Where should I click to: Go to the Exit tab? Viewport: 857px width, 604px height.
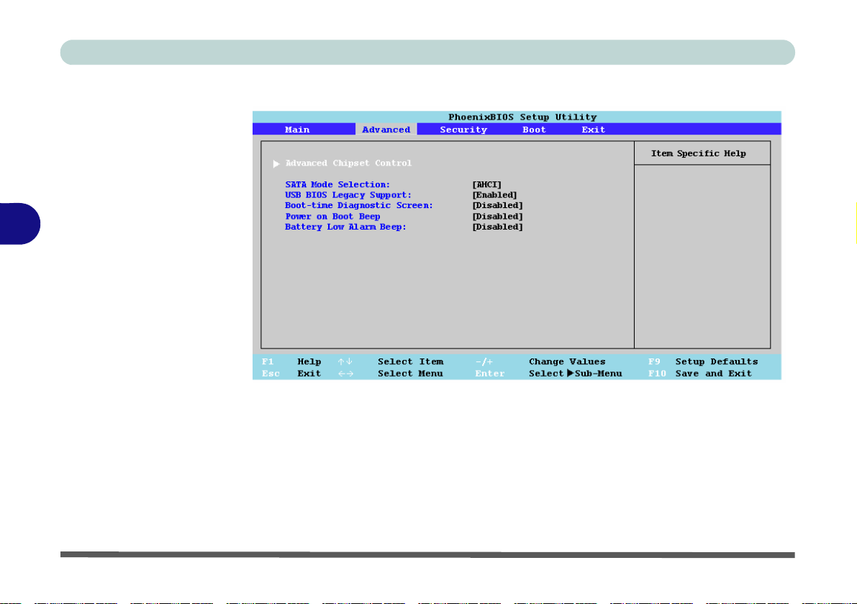[x=593, y=130]
